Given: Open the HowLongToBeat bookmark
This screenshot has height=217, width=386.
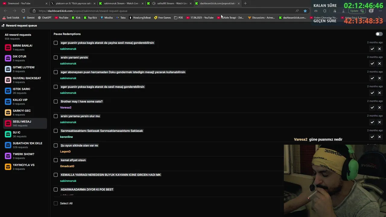Looking at the screenshot, I should click(x=140, y=18).
